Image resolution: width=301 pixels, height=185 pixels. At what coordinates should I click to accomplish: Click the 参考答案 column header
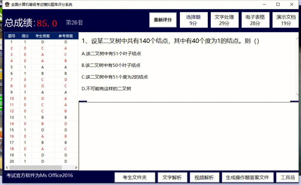(66, 36)
